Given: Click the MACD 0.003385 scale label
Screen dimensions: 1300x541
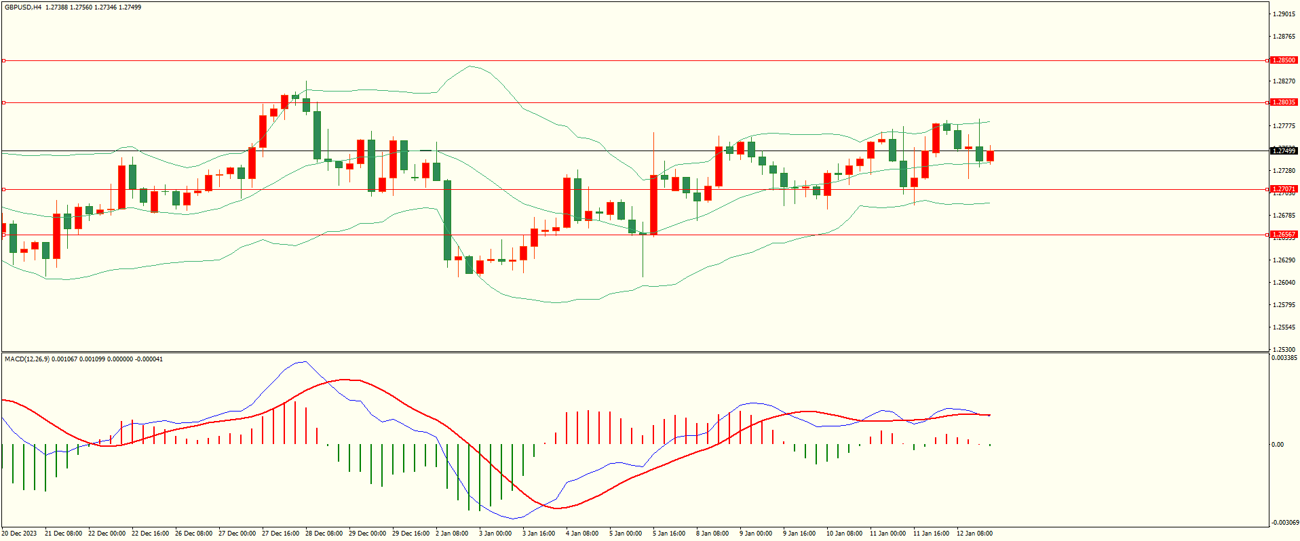Looking at the screenshot, I should pos(1284,357).
